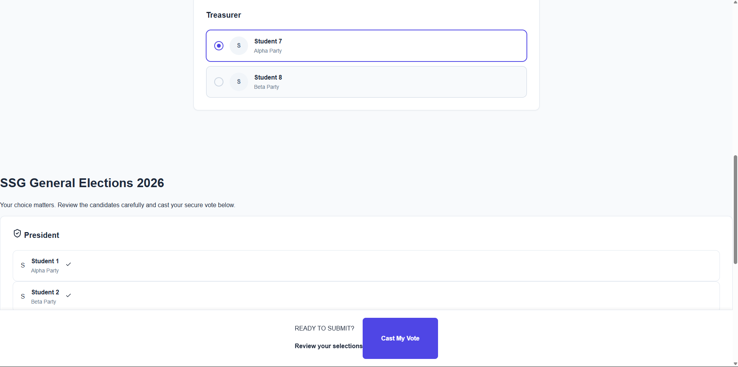
Task: Click Student 1's avatar letter icon
Action: pos(23,266)
